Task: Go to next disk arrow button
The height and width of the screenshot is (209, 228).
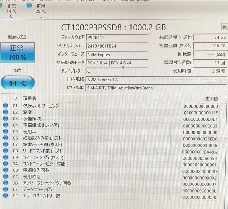Action: [x=224, y=27]
